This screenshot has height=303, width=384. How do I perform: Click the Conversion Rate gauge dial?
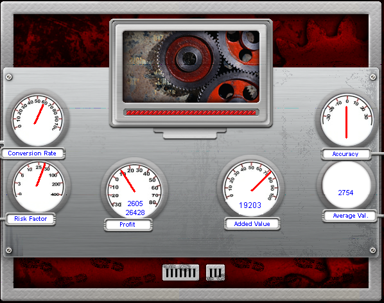pos(37,119)
